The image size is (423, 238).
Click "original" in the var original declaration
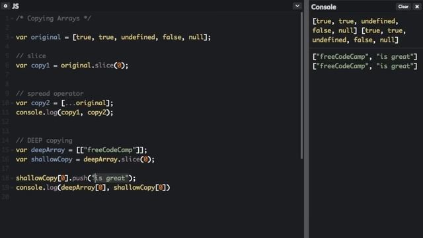click(x=46, y=37)
